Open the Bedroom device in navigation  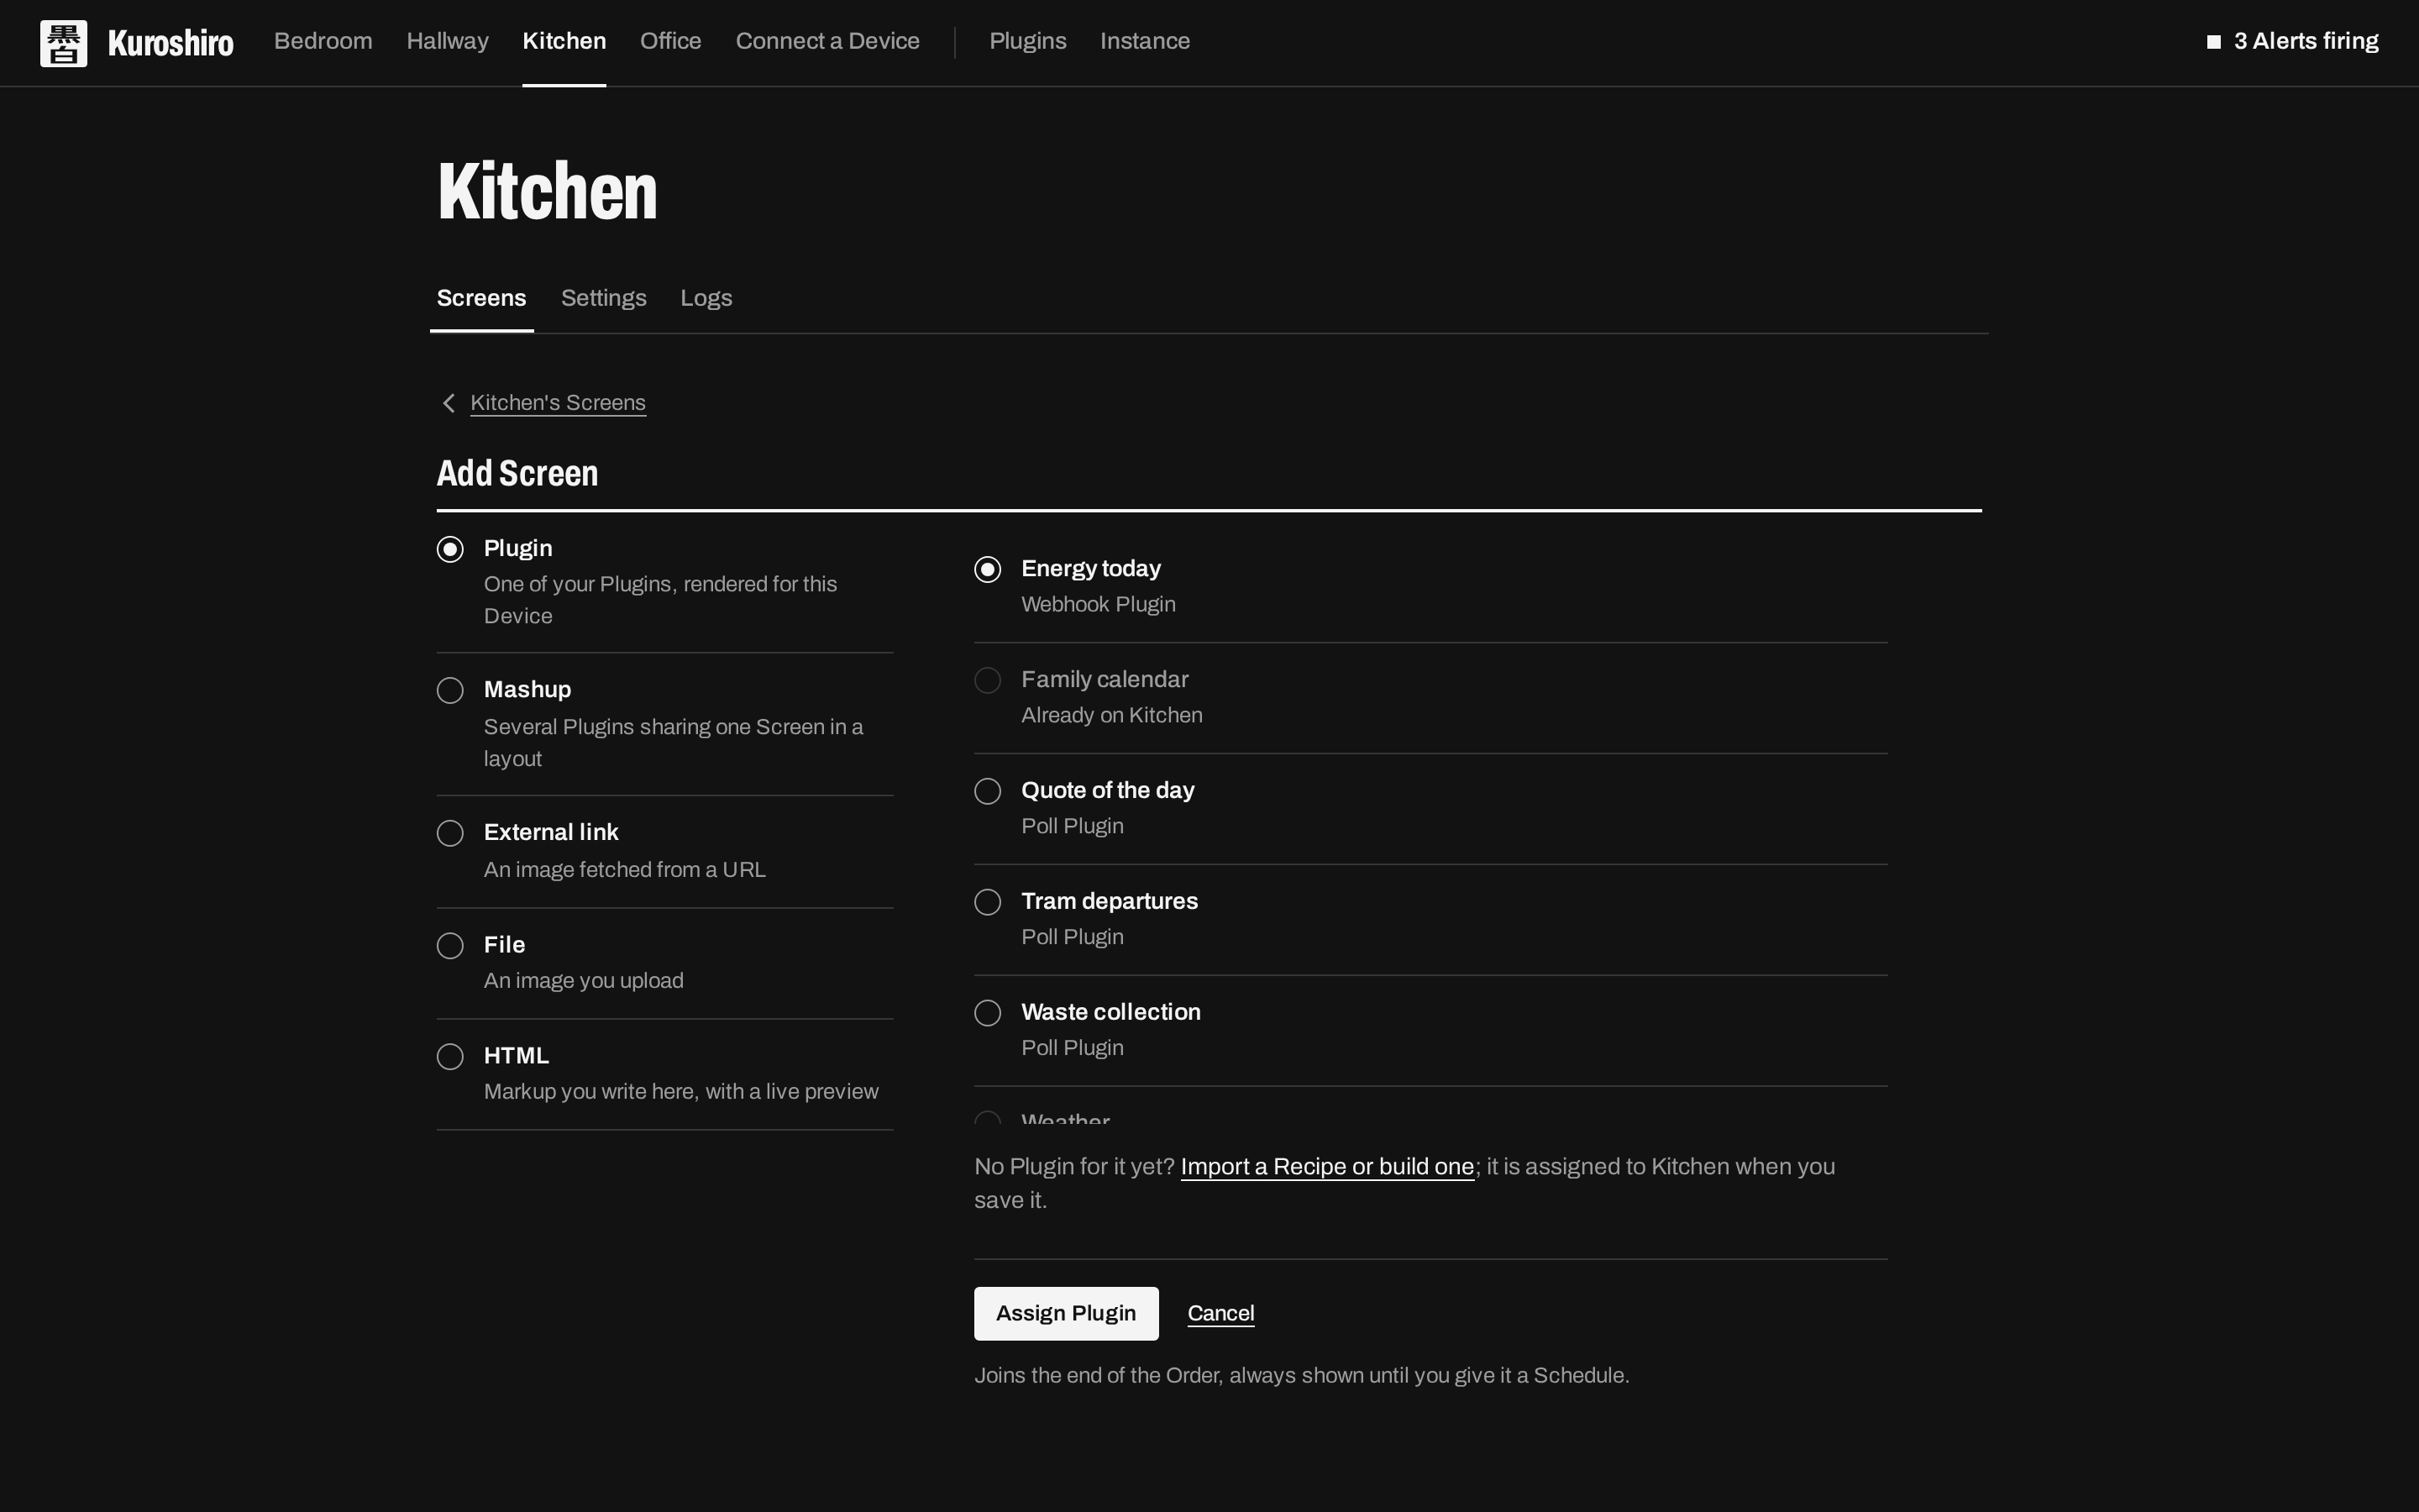[323, 41]
